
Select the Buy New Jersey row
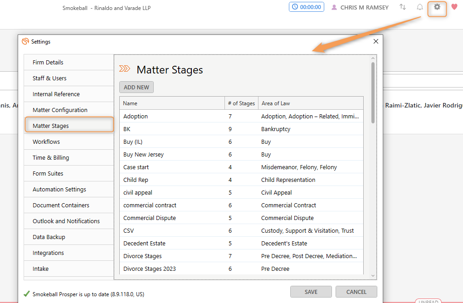pos(241,155)
